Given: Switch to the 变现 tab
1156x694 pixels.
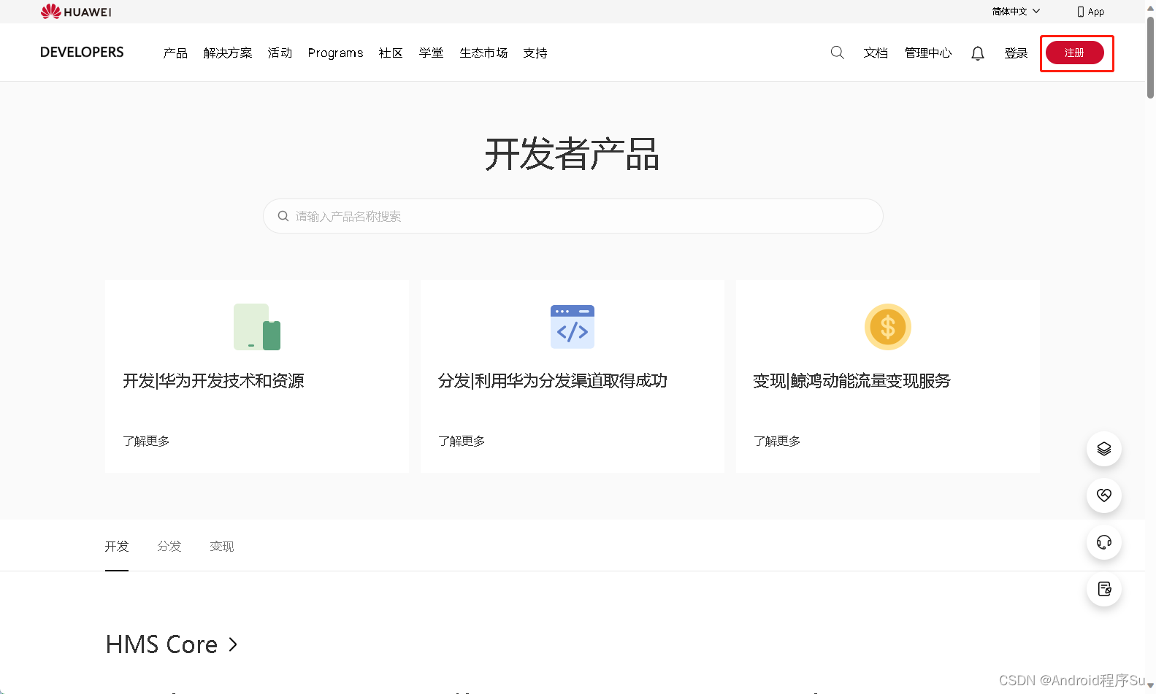Looking at the screenshot, I should click(x=222, y=546).
